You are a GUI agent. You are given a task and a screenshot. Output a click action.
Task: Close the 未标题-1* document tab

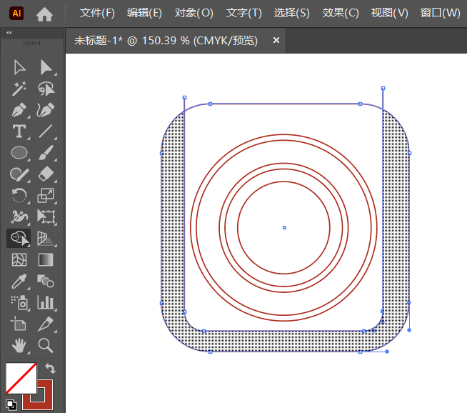click(x=276, y=40)
